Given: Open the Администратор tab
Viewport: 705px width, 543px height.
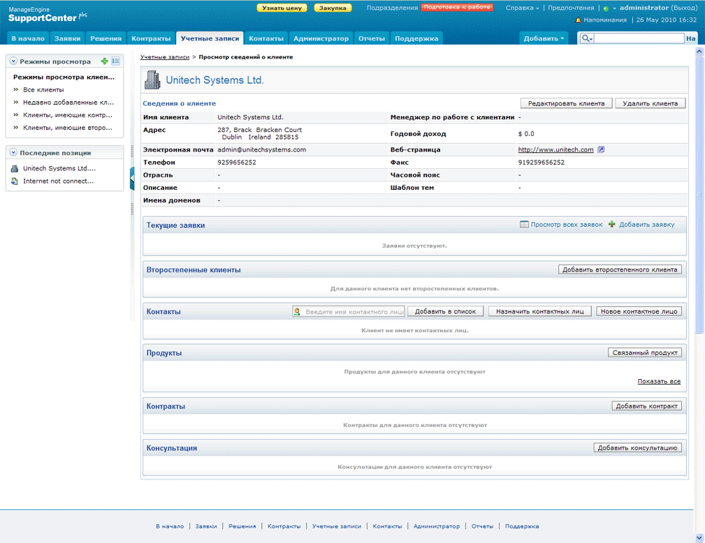Looking at the screenshot, I should pyautogui.click(x=321, y=38).
